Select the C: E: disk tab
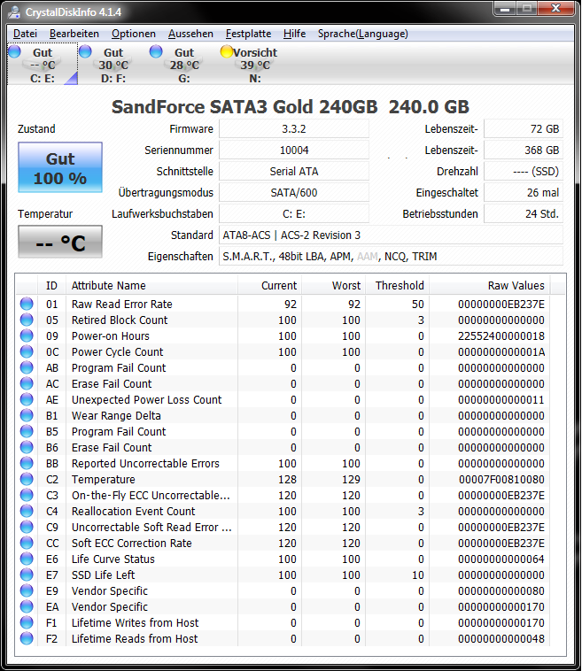Image resolution: width=582 pixels, height=671 pixels. coord(43,65)
